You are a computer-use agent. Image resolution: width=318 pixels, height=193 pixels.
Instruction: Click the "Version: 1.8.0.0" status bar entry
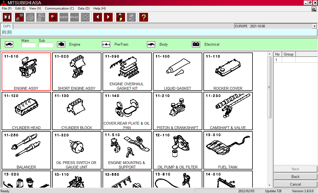[x=304, y=191]
